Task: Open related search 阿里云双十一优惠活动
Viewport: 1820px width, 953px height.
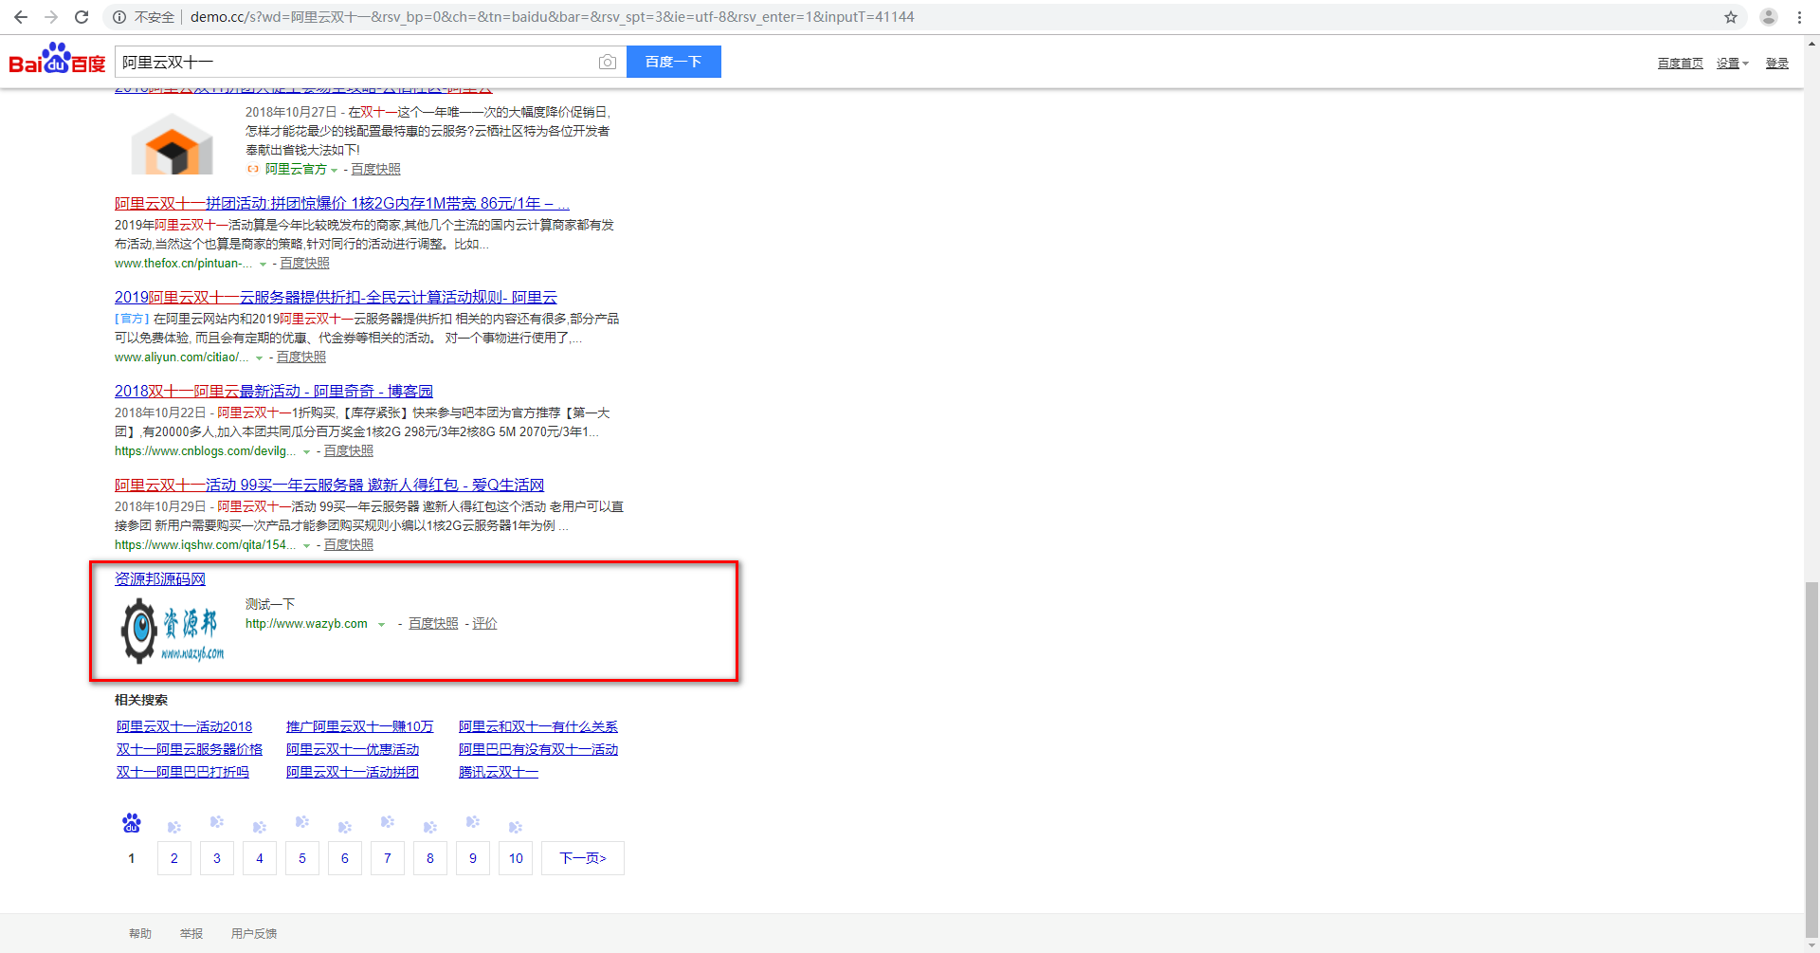Action: click(353, 749)
